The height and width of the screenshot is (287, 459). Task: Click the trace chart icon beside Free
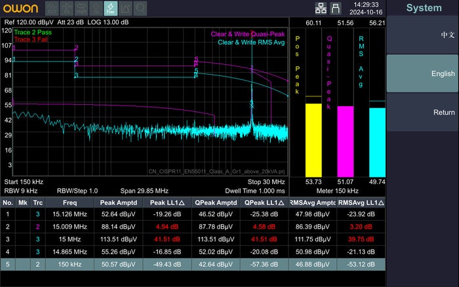click(x=126, y=9)
